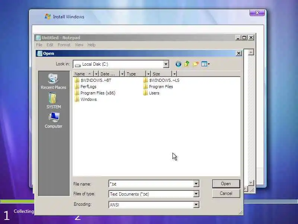Open the Name column filter arrow
The height and width of the screenshot is (224, 298).
click(96, 74)
